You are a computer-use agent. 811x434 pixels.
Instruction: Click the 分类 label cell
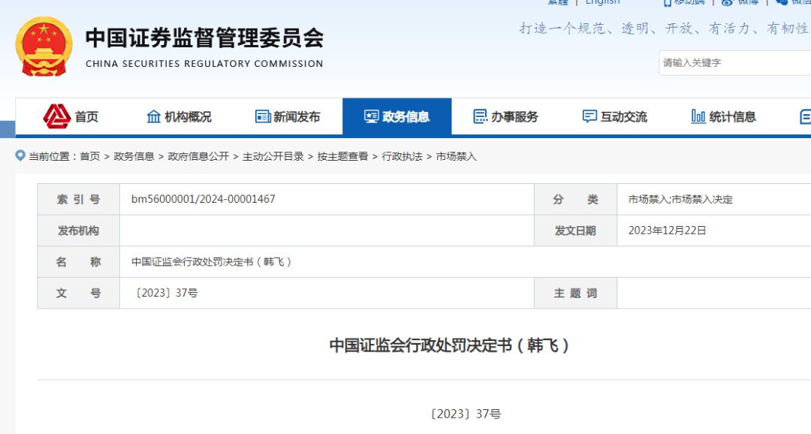point(576,199)
